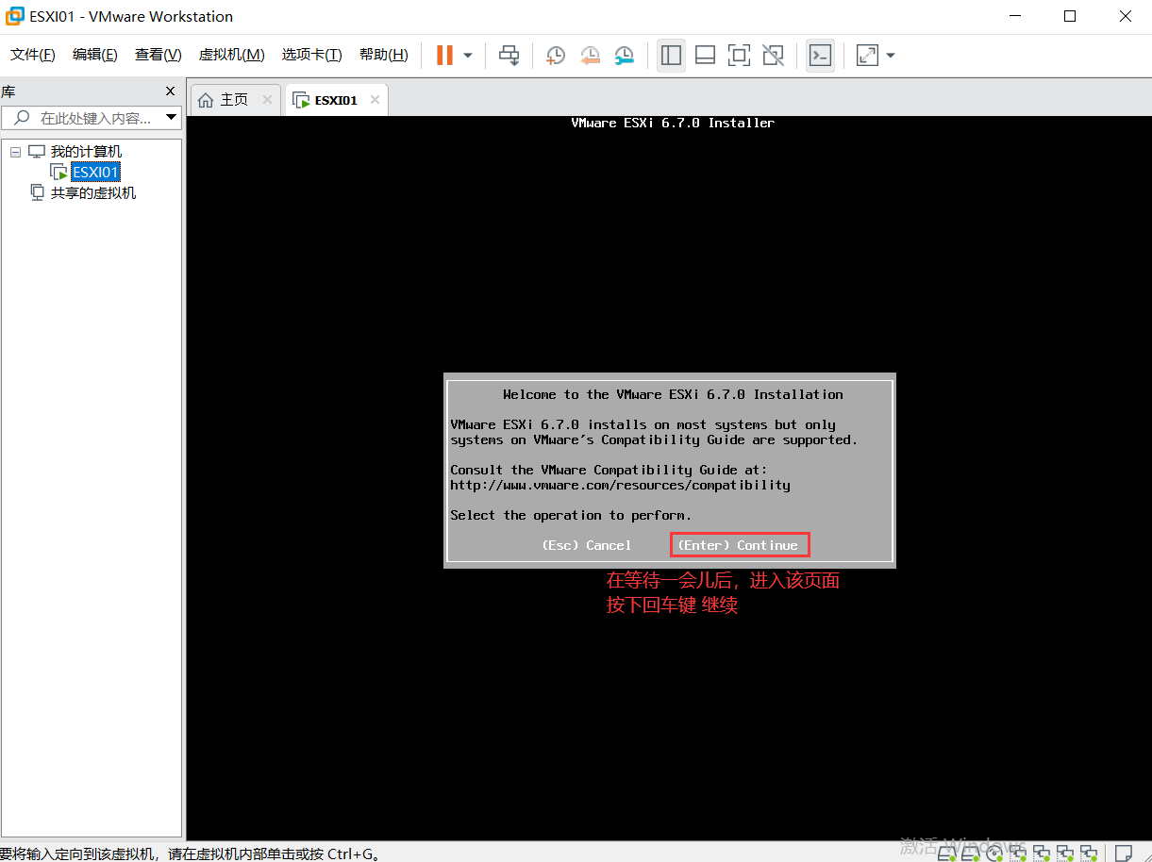The height and width of the screenshot is (862, 1152).
Task: Select 我的计算机 in the library tree
Action: 86,152
